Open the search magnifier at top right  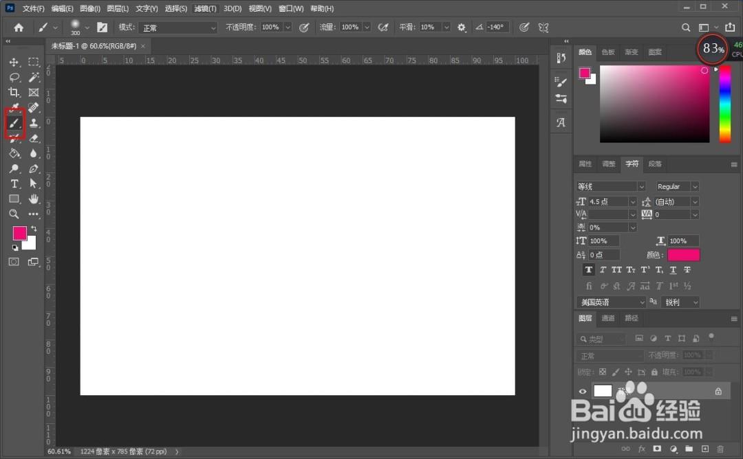(686, 27)
